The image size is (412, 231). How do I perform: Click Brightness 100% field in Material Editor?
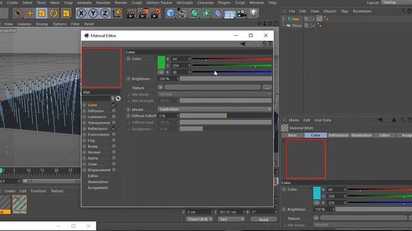168,78
